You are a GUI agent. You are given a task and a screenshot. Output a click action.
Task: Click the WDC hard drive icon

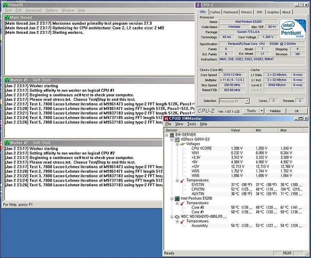click(x=177, y=217)
